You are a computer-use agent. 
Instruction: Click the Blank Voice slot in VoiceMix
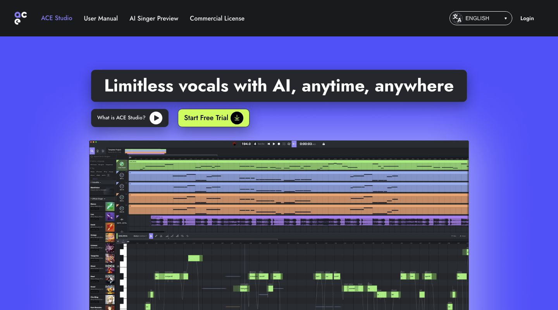pos(102,190)
